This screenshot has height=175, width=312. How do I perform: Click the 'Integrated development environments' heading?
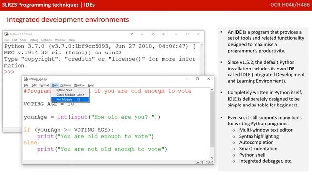68,19
